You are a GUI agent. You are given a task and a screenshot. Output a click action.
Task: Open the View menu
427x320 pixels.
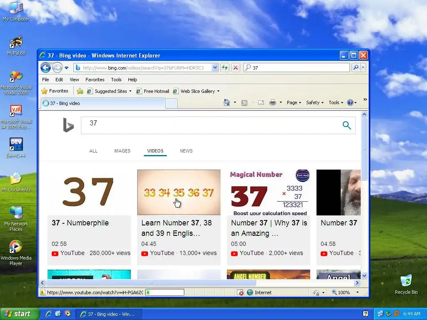click(74, 80)
